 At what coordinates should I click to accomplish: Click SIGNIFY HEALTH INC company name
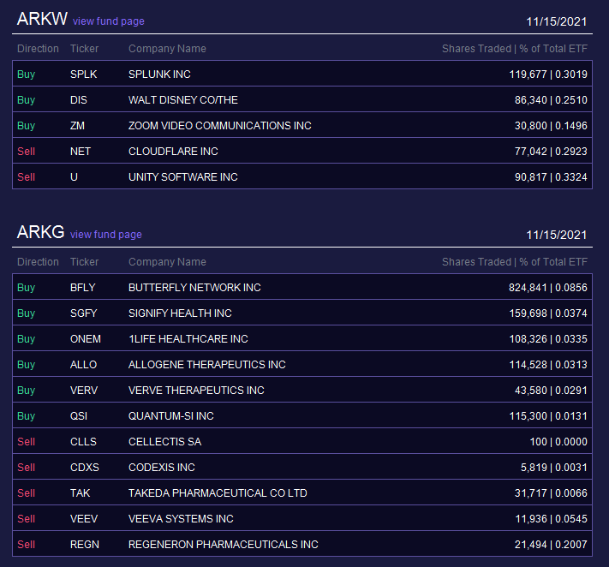(x=180, y=313)
